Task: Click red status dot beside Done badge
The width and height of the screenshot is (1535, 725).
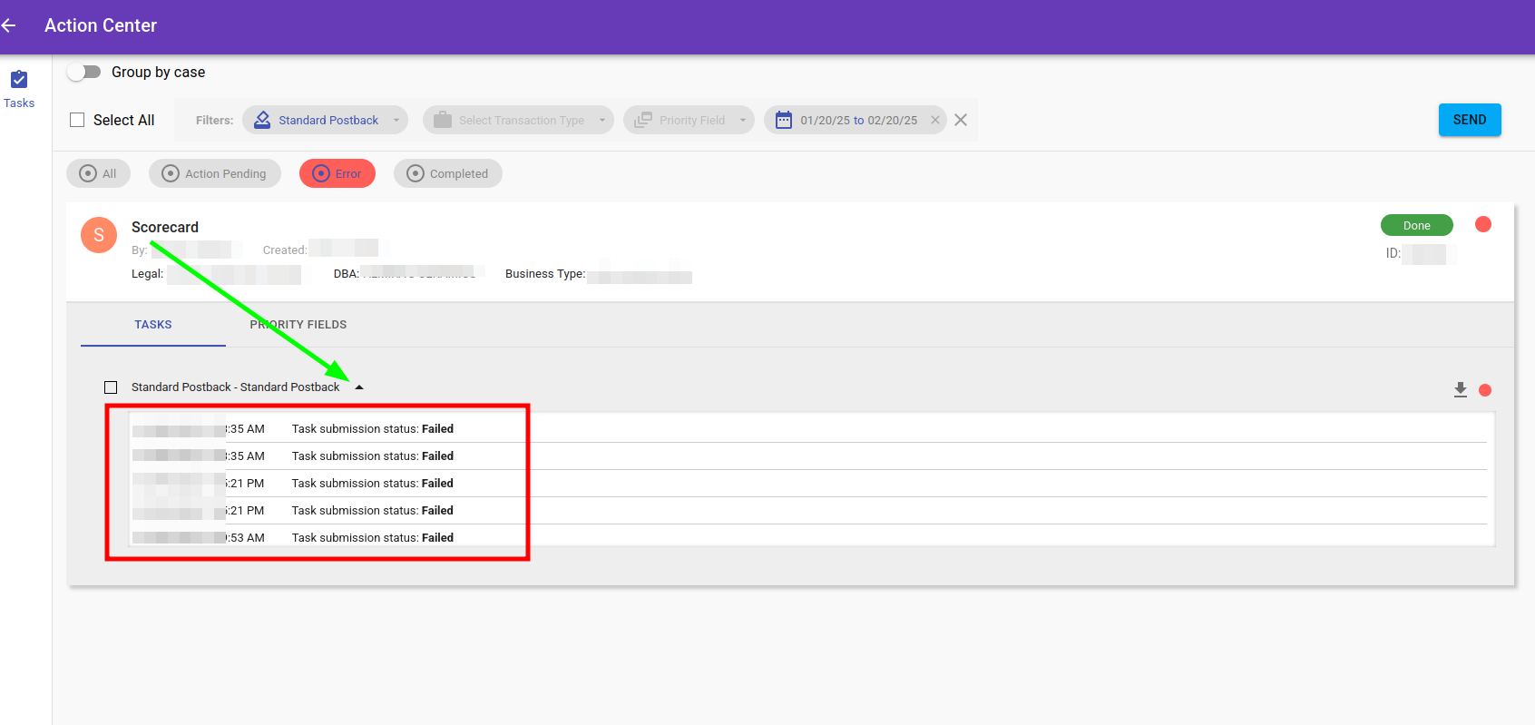Action: click(1483, 224)
